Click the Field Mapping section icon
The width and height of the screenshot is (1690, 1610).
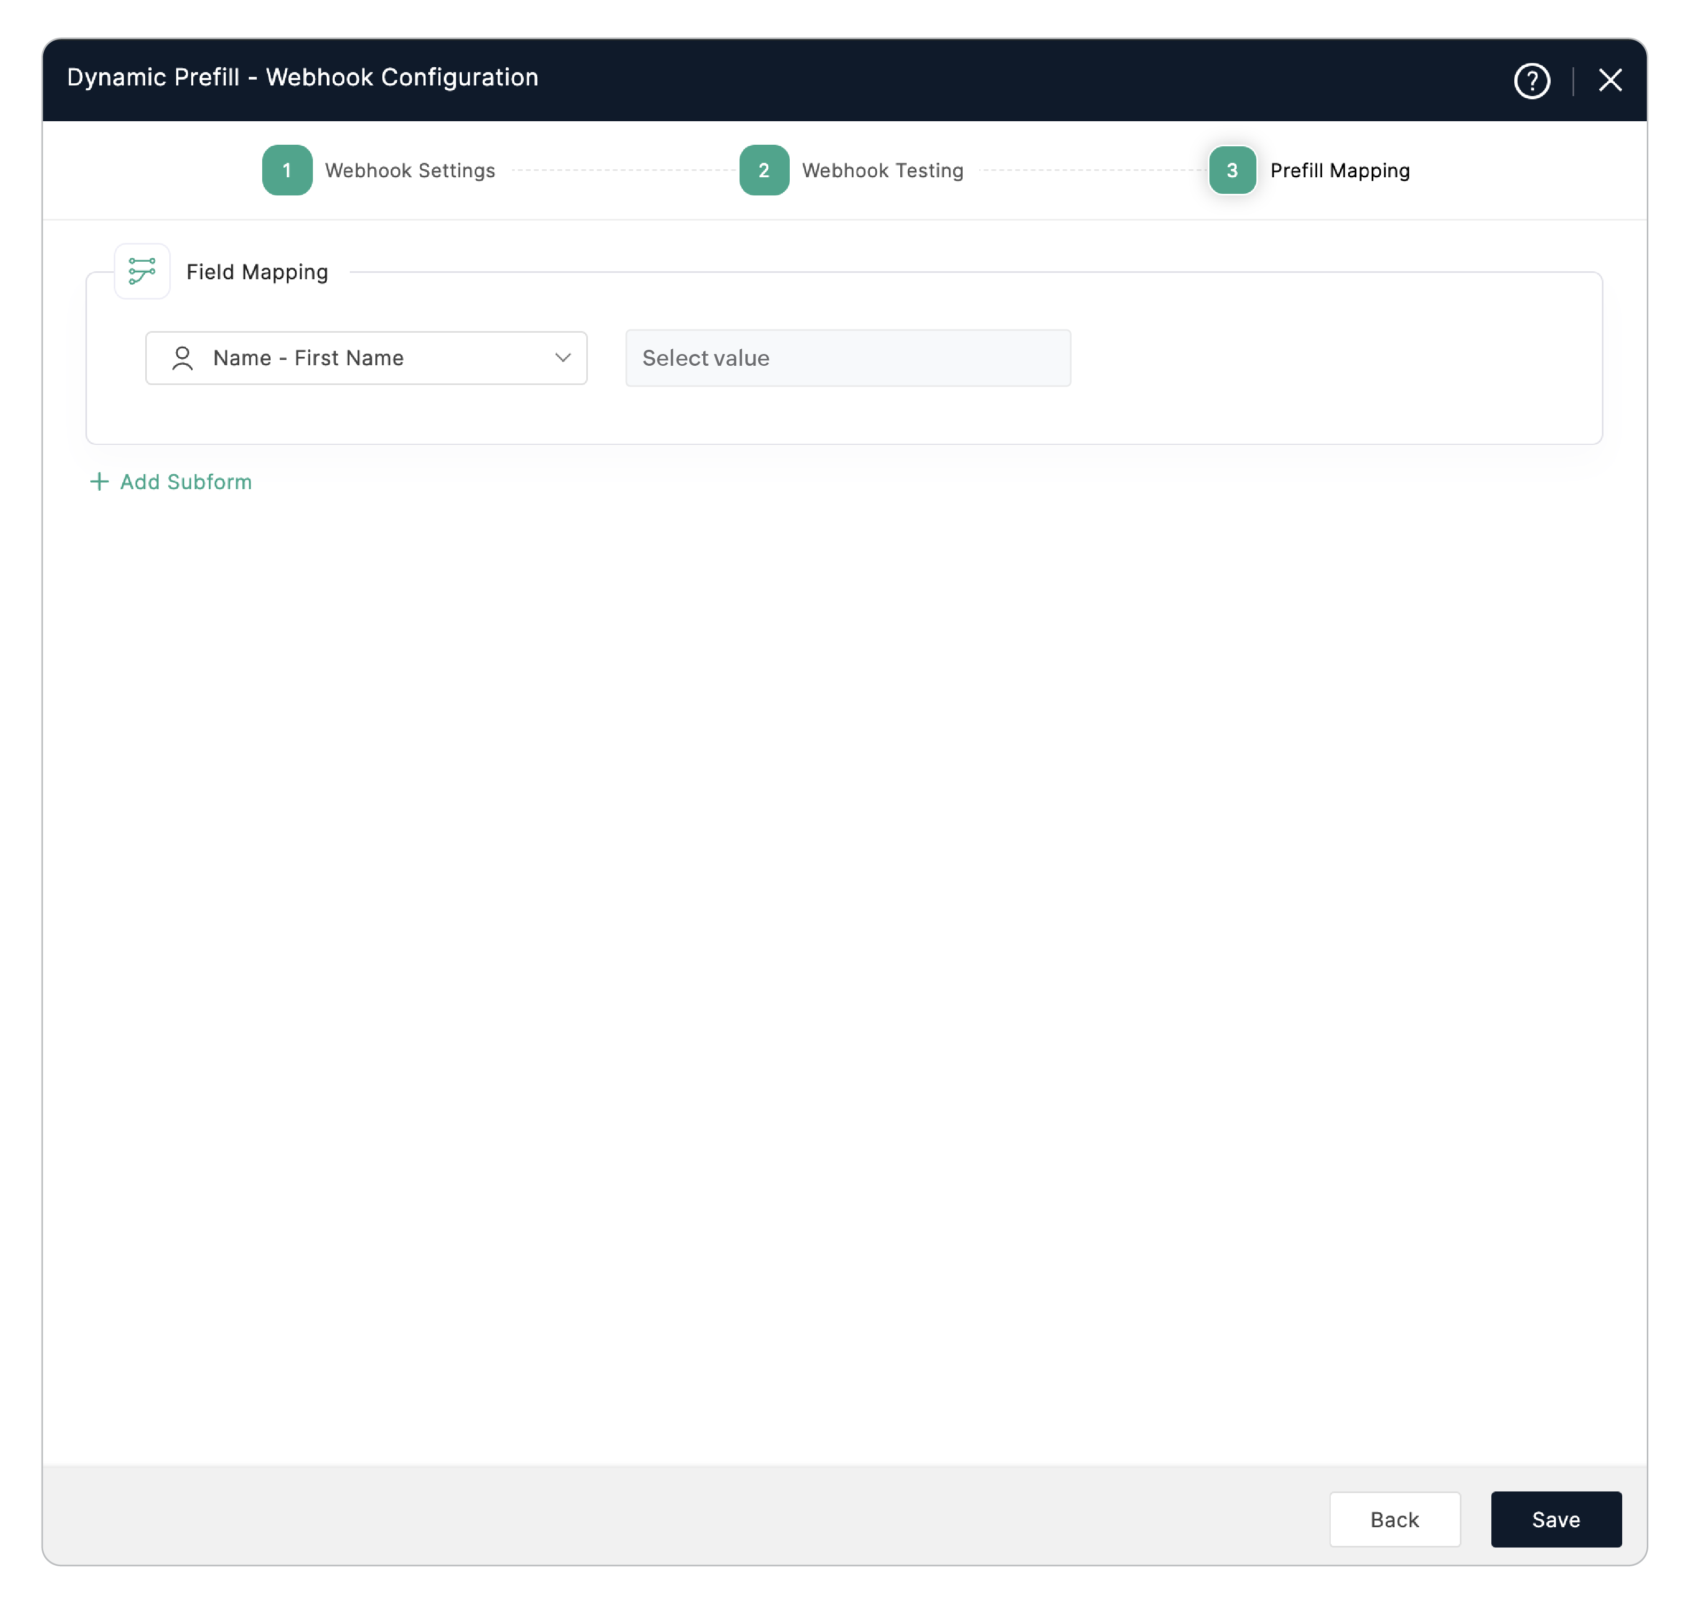143,271
